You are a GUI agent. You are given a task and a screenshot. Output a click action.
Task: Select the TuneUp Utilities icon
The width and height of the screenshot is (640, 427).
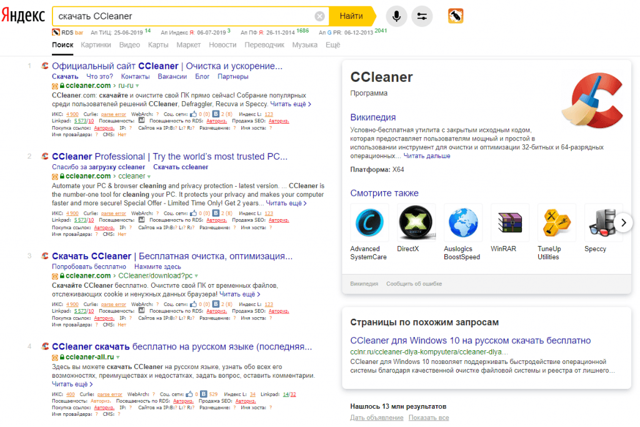coord(556,223)
